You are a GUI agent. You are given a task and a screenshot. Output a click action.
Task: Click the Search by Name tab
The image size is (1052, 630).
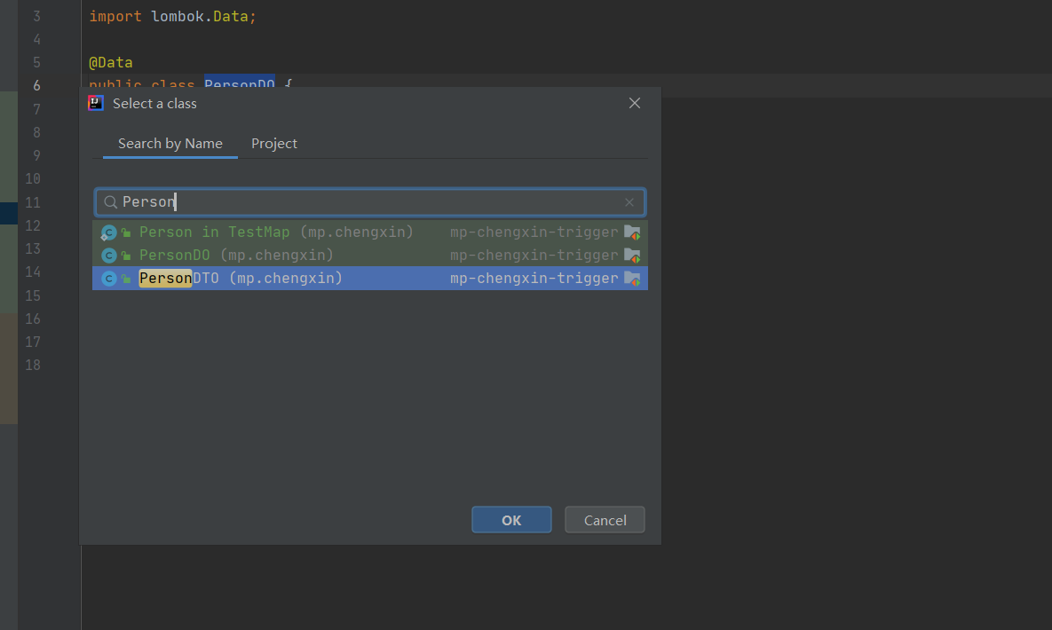click(170, 143)
